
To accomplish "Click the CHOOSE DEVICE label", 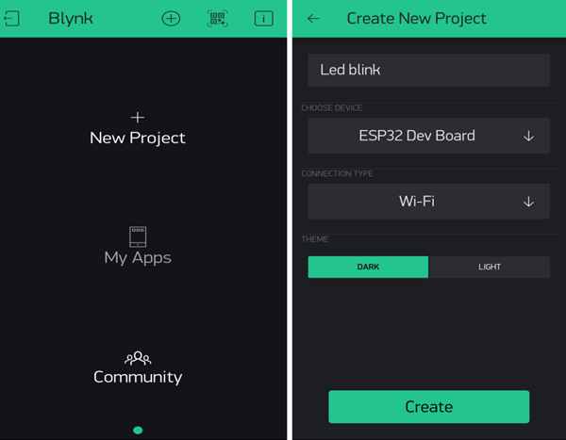I will 332,108.
